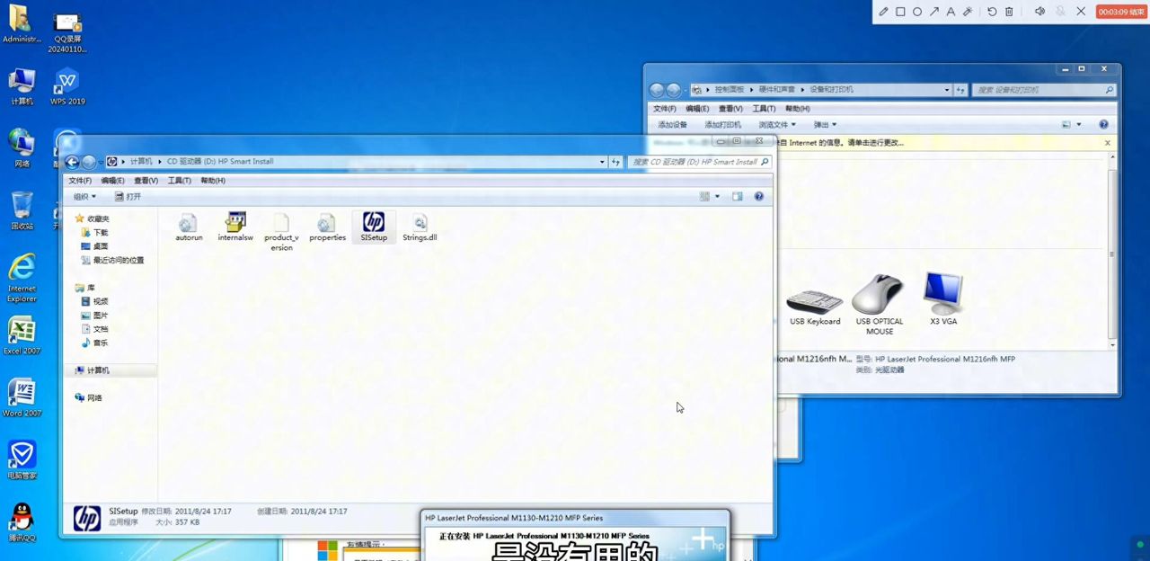The height and width of the screenshot is (561, 1150).
Task: Open help icon in HP Smart Install window
Action: pyautogui.click(x=759, y=197)
